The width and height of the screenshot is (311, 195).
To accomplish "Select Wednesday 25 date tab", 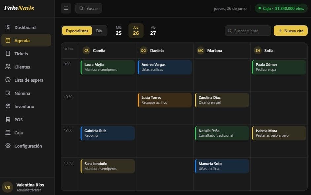I will (119, 31).
